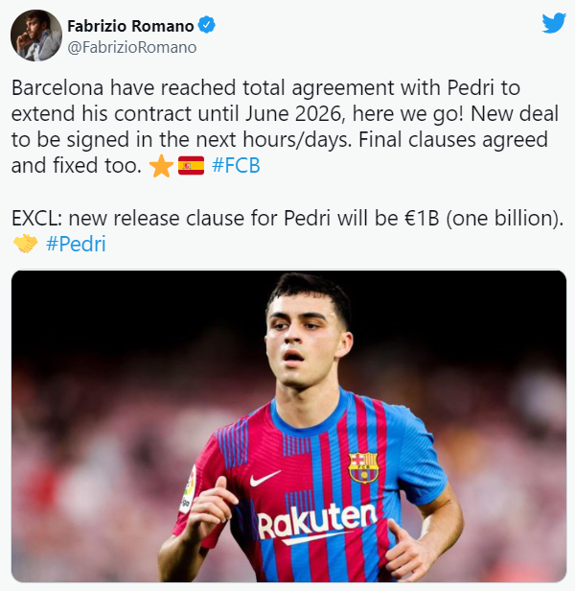Image resolution: width=575 pixels, height=591 pixels.
Task: Click the 'June 2026' text in tweet
Action: [x=295, y=114]
